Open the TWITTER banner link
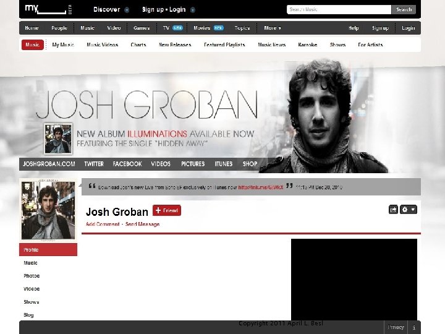Image resolution: width=445 pixels, height=334 pixels. (94, 164)
